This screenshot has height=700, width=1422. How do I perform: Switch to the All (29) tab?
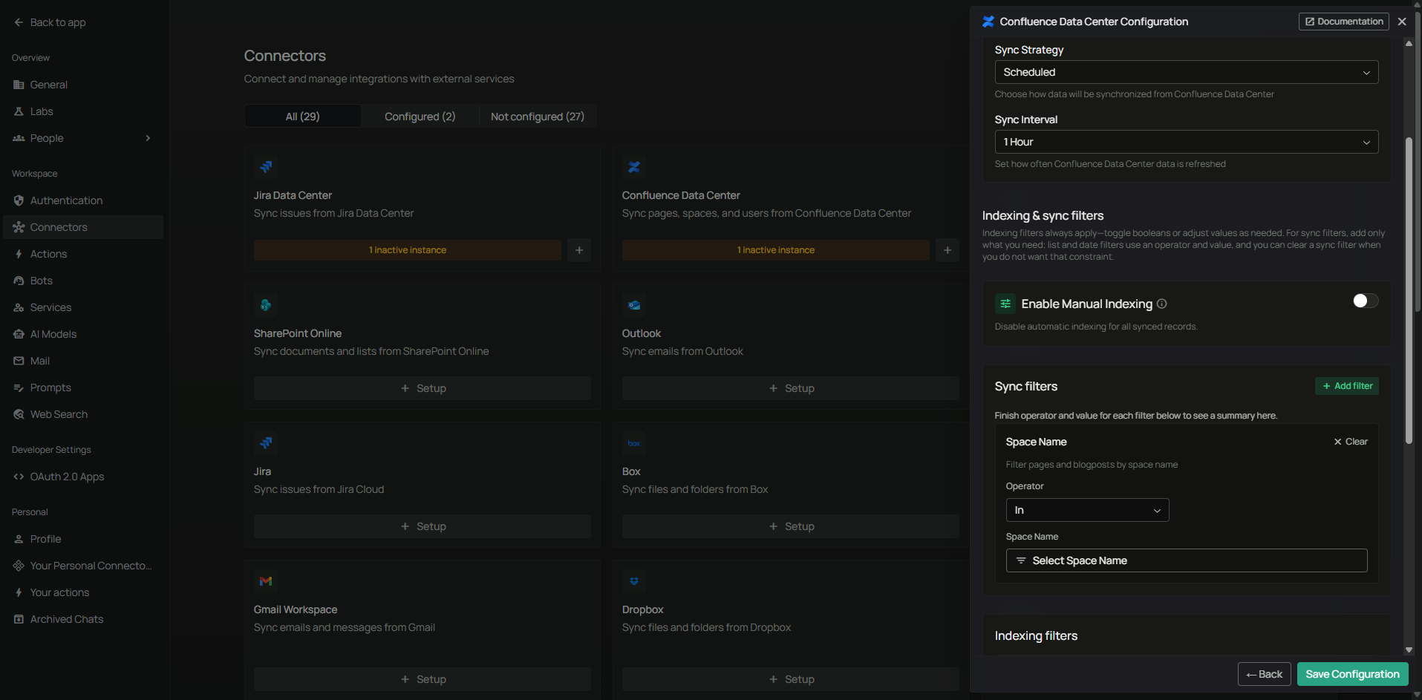point(302,117)
